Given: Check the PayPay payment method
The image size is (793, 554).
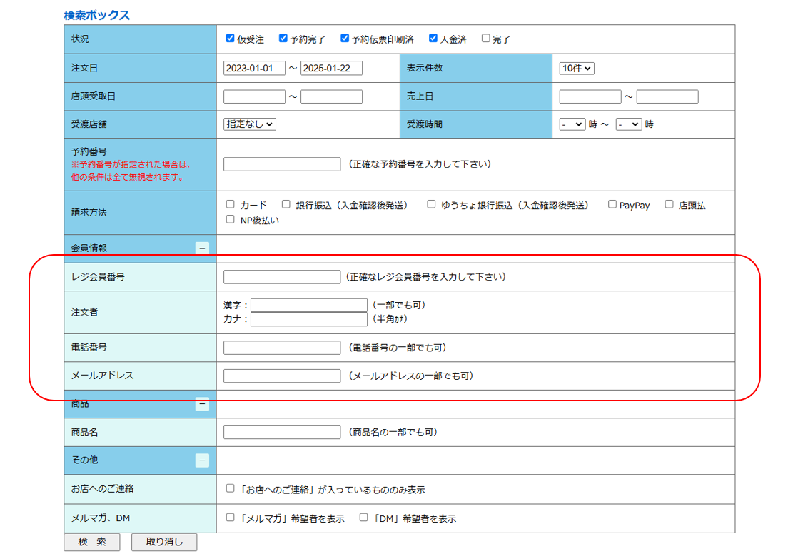Looking at the screenshot, I should [612, 204].
